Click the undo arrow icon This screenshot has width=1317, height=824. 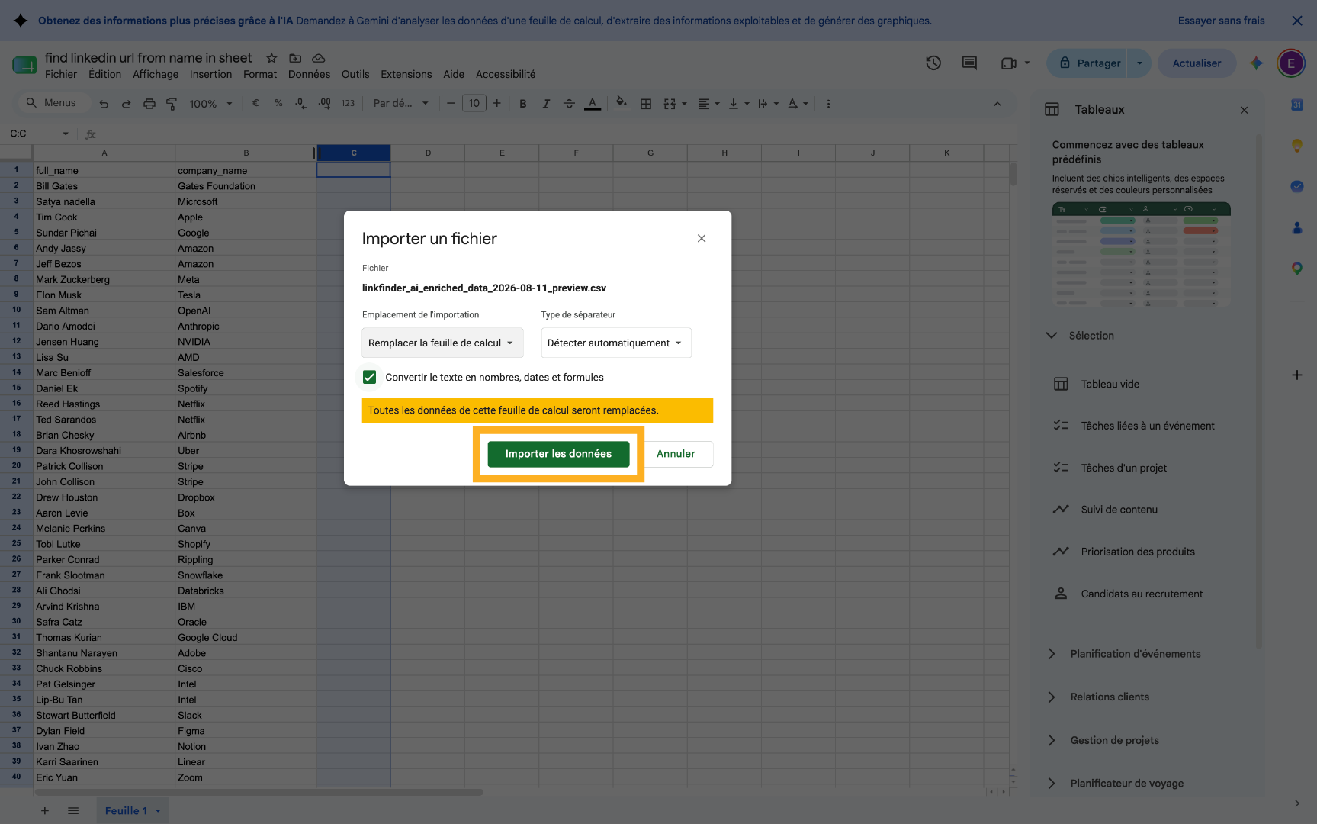point(104,104)
